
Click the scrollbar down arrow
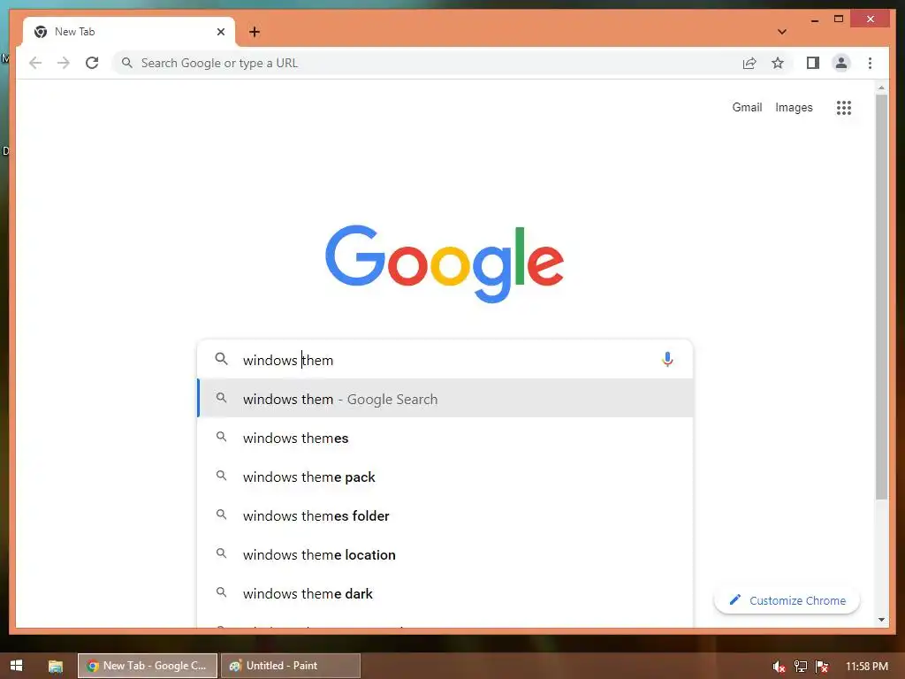pyautogui.click(x=881, y=620)
